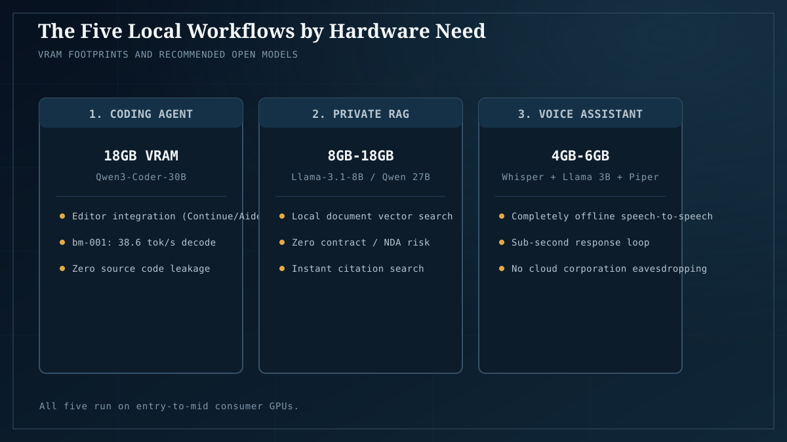The width and height of the screenshot is (787, 442).
Task: Select the '1. CODING AGENT' card header
Action: 141,114
